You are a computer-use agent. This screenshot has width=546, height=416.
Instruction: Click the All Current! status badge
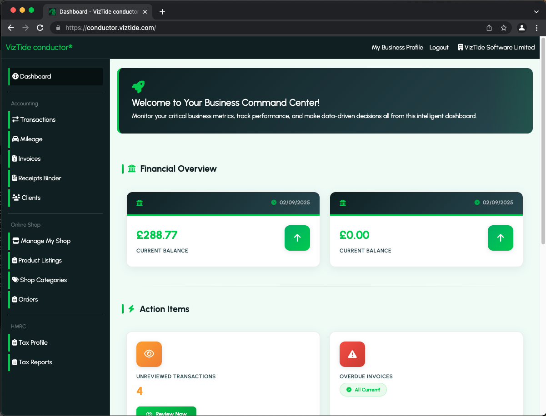coord(363,390)
